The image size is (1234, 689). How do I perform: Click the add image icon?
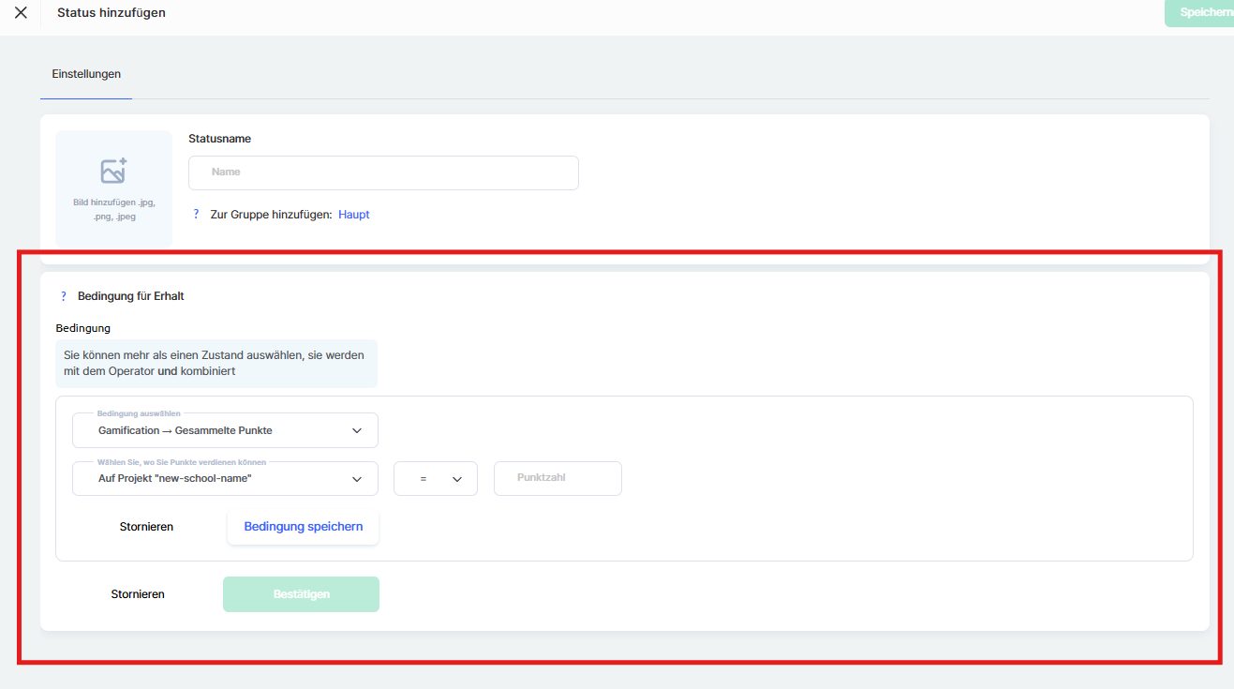click(113, 172)
